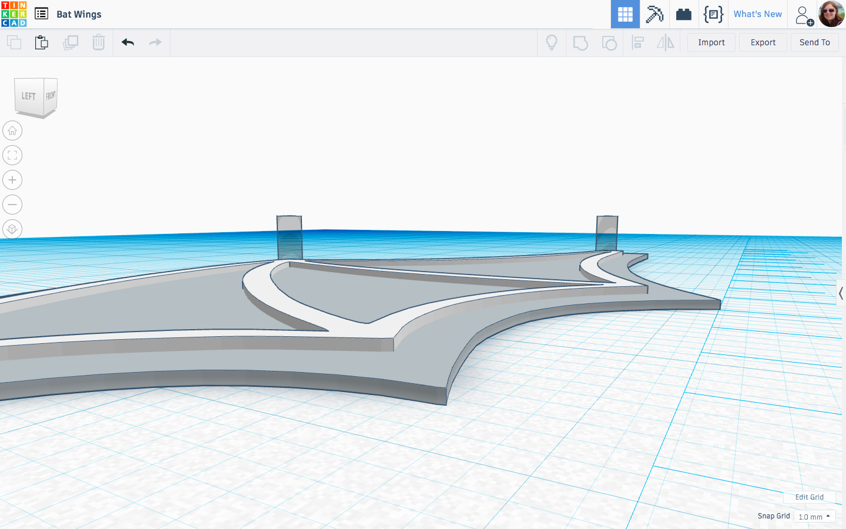Viewport: 846px width, 529px height.
Task: Click the Paste icon
Action: (x=42, y=42)
